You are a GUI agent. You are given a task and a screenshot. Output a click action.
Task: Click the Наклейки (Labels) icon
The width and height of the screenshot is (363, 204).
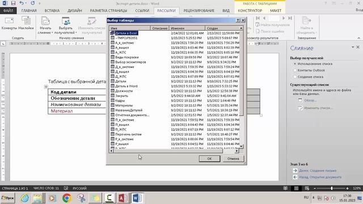tap(26, 23)
